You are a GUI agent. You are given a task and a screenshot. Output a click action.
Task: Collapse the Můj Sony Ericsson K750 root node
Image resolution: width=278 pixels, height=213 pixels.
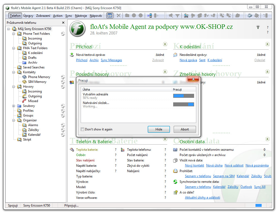coord(8,29)
